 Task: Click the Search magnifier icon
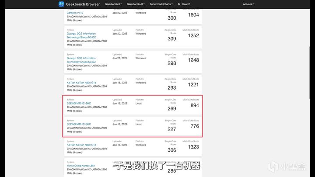click(179, 4)
